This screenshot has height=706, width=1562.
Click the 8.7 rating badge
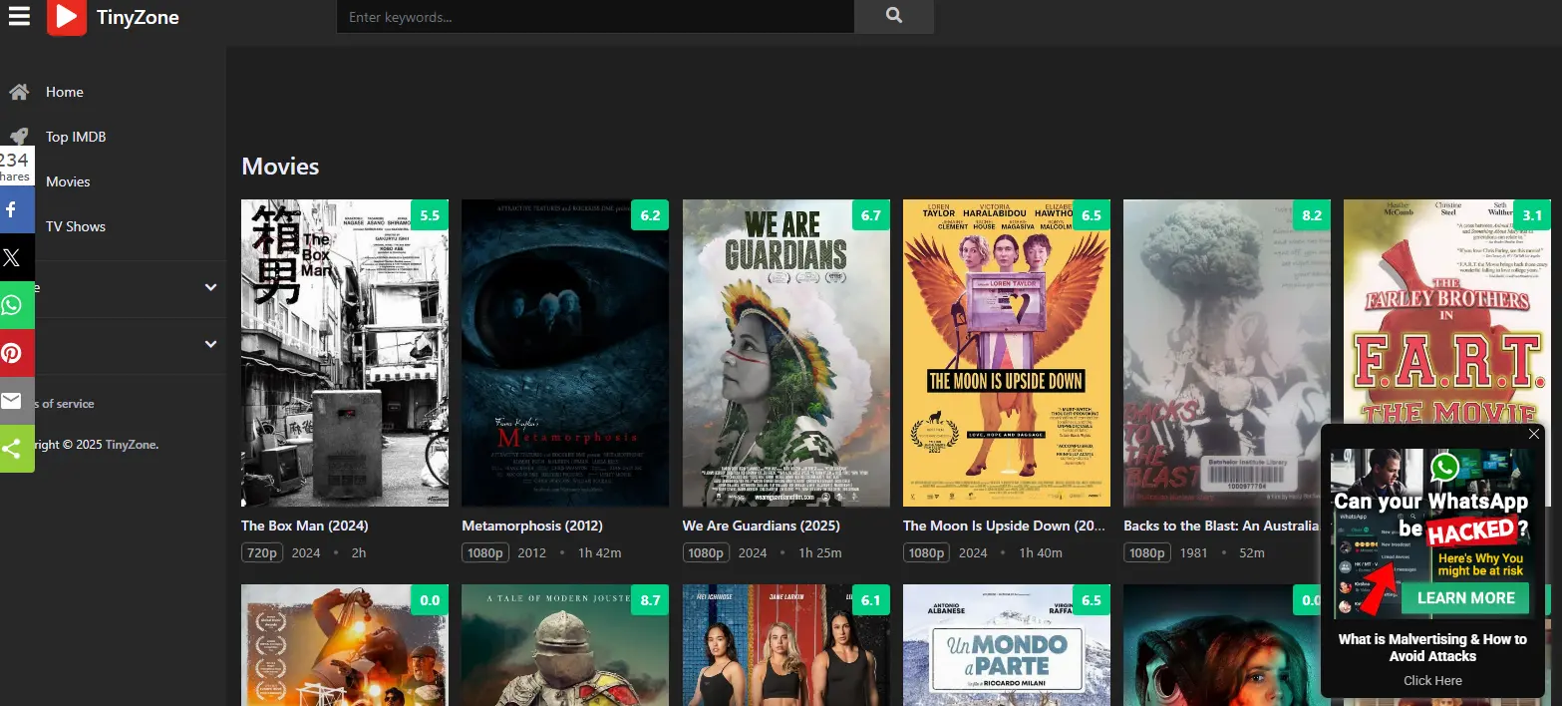650,600
